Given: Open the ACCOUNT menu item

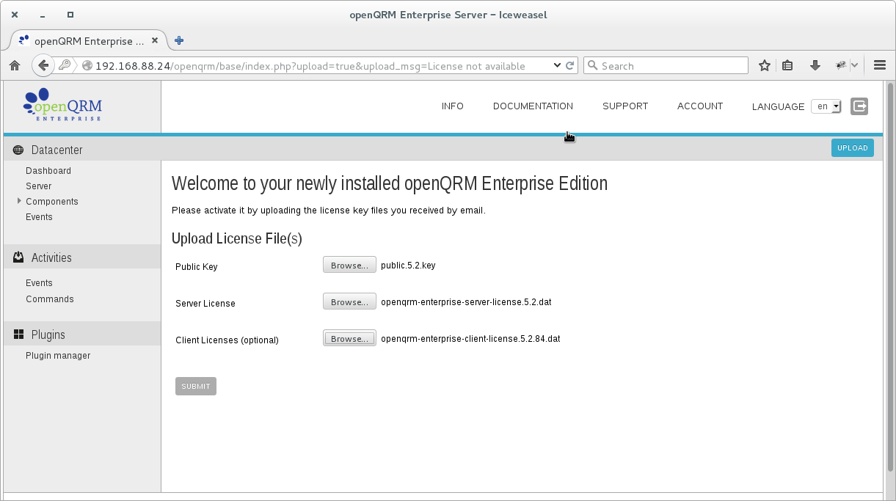Looking at the screenshot, I should click(700, 106).
